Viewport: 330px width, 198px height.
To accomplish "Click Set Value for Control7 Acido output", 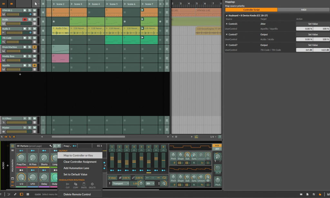I will [x=313, y=34].
